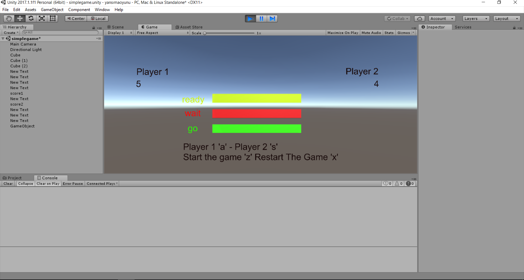Click the Clear console button
524x280 pixels.
click(8, 184)
